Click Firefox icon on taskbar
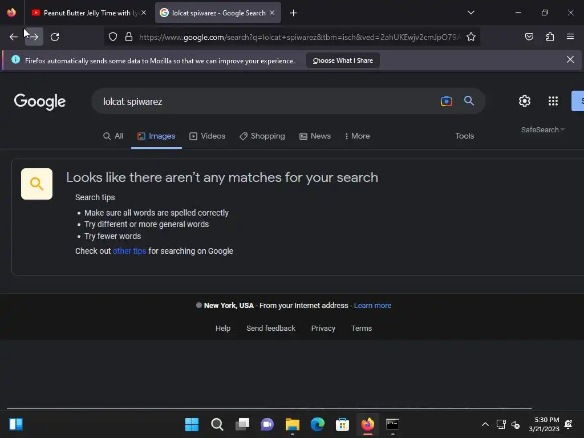This screenshot has width=584, height=438. pyautogui.click(x=368, y=424)
